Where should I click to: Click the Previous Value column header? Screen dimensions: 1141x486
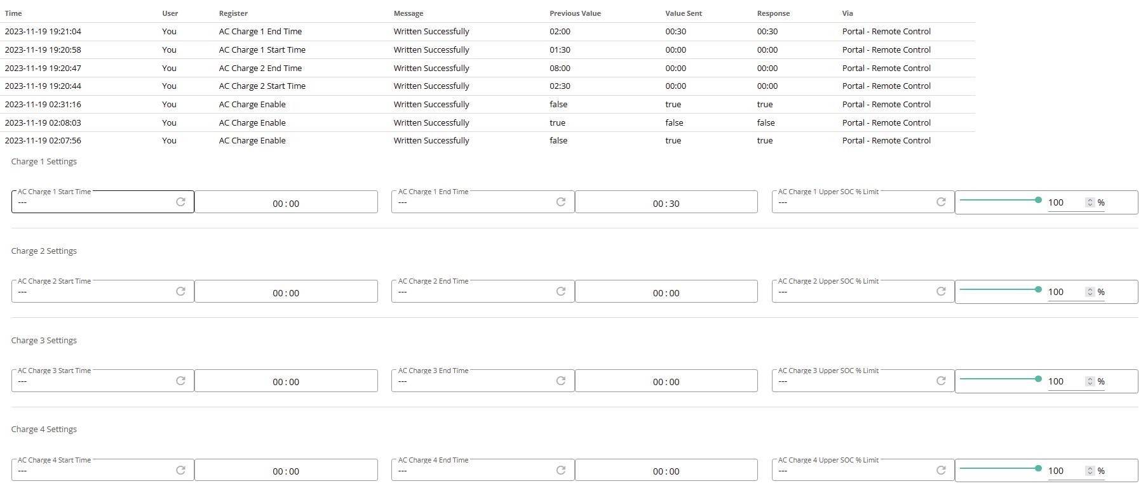pos(575,13)
